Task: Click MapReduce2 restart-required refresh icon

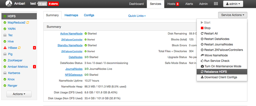Action: 28,23
